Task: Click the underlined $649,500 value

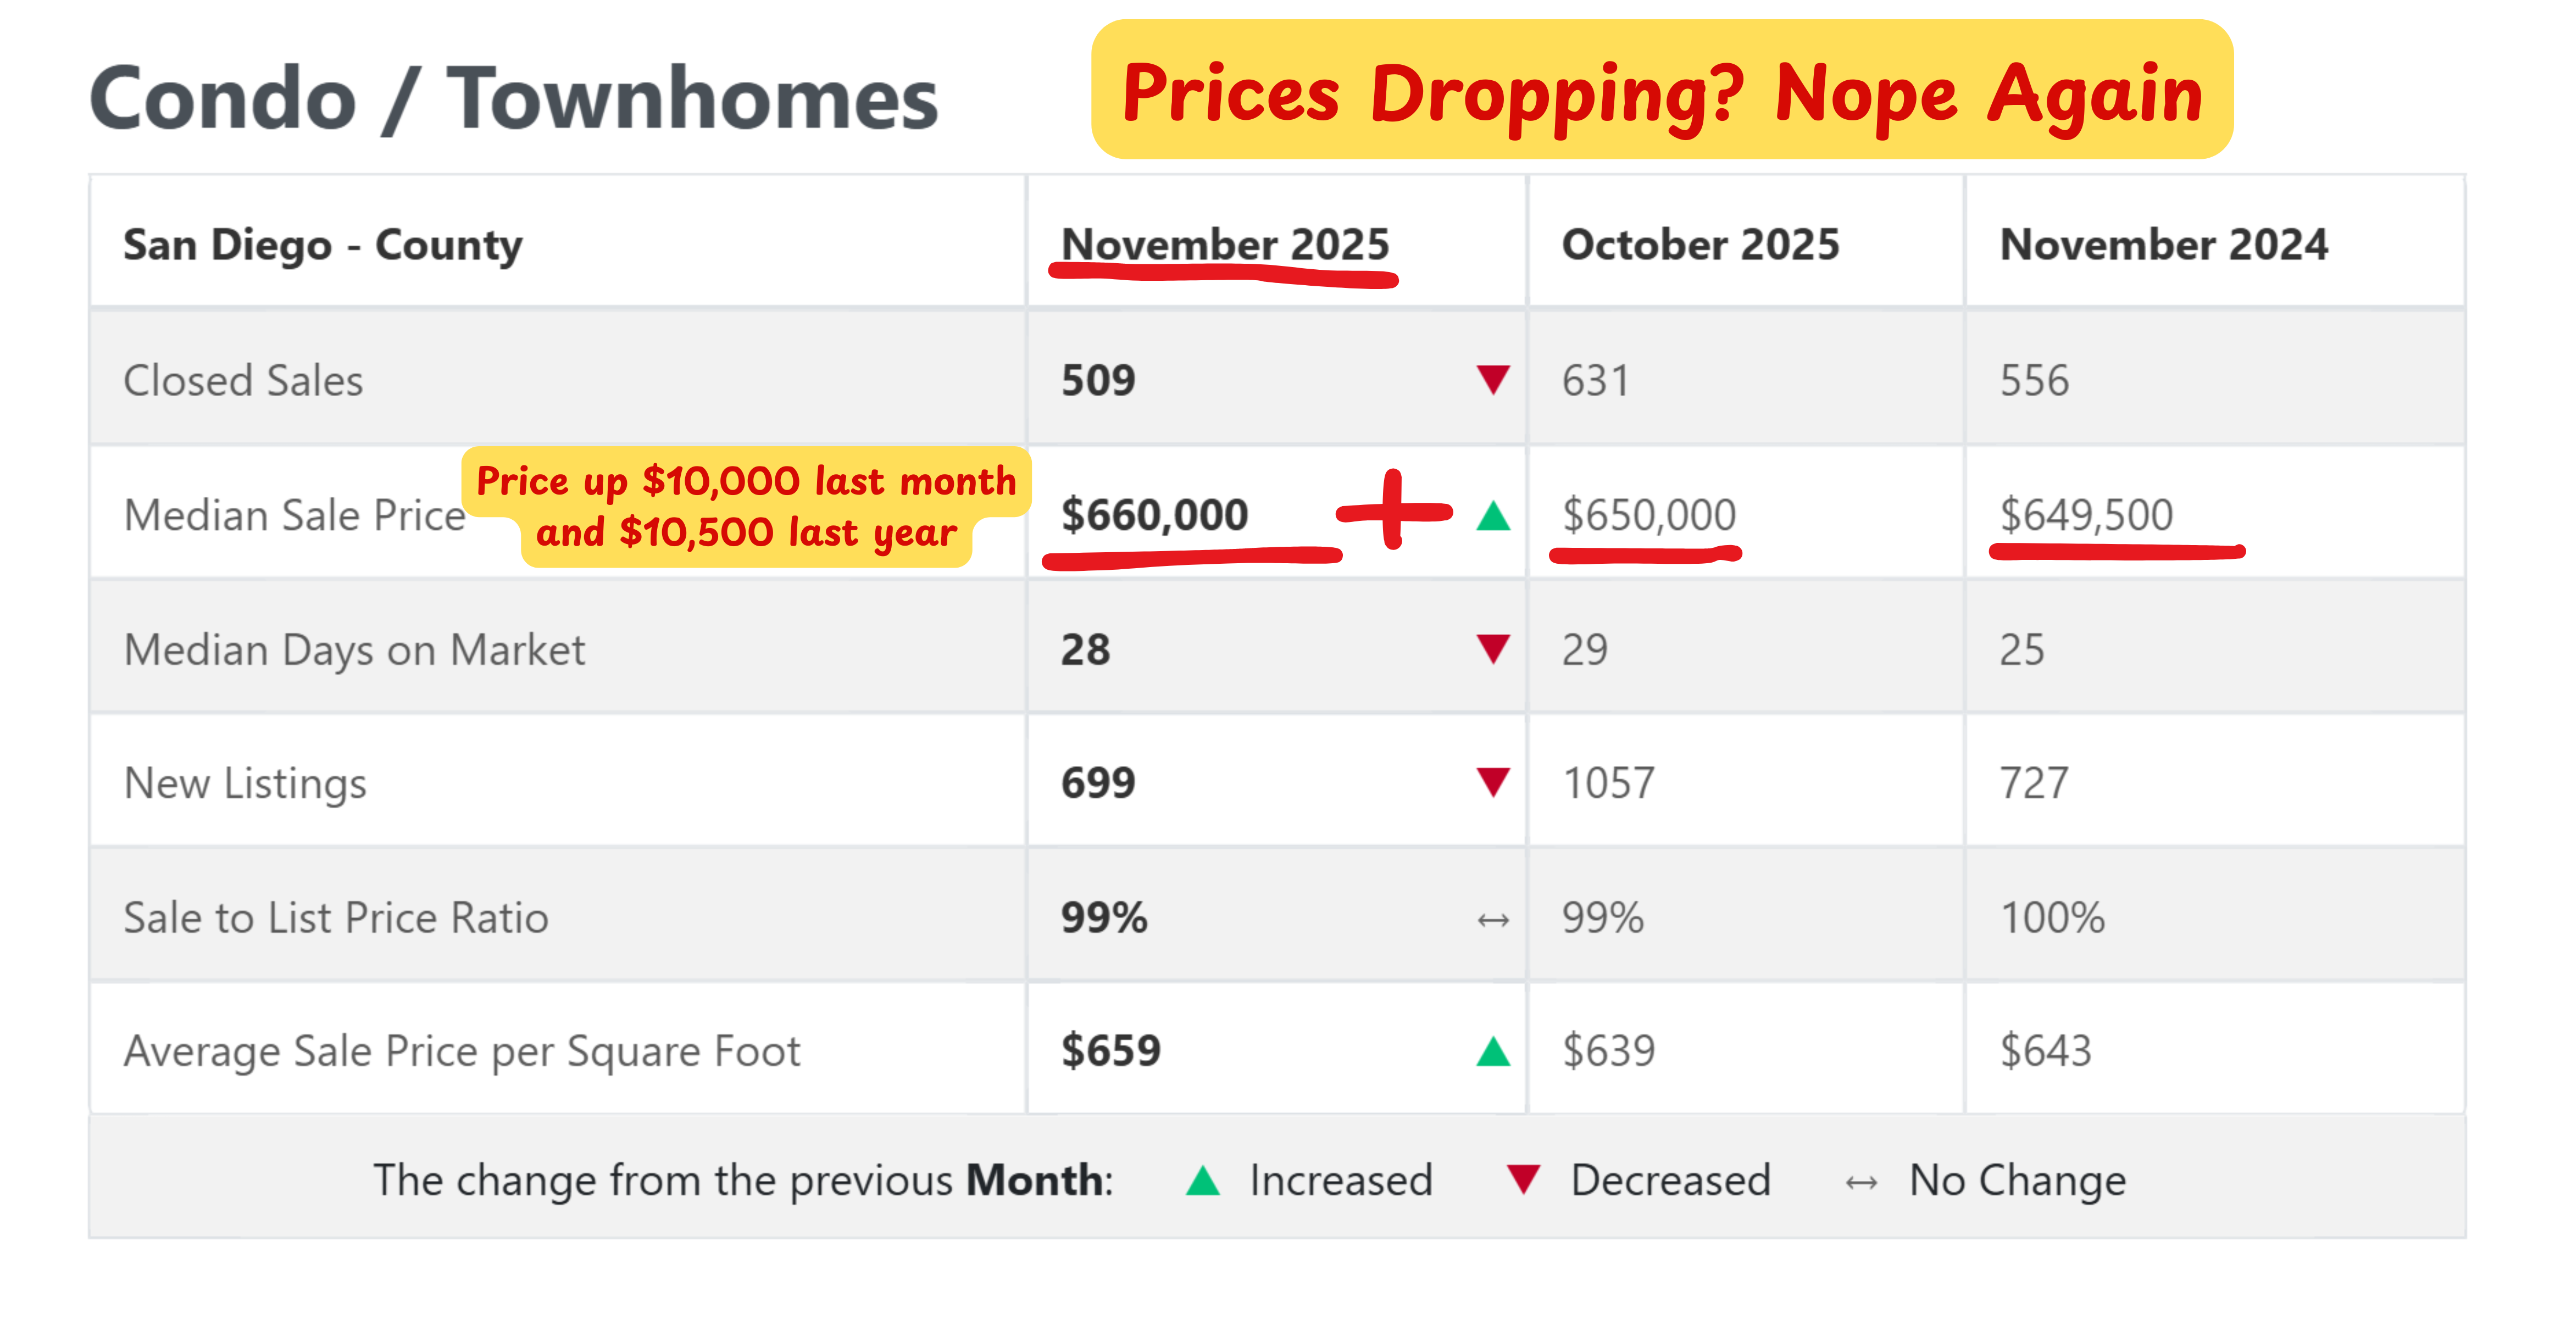Action: point(2086,515)
